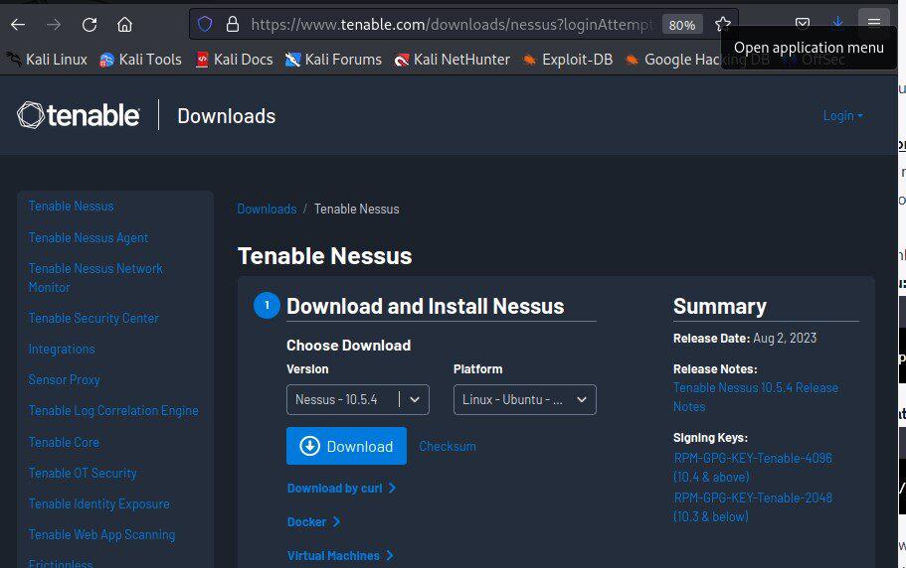This screenshot has height=568, width=906.
Task: Reload the current page
Action: 90,24
